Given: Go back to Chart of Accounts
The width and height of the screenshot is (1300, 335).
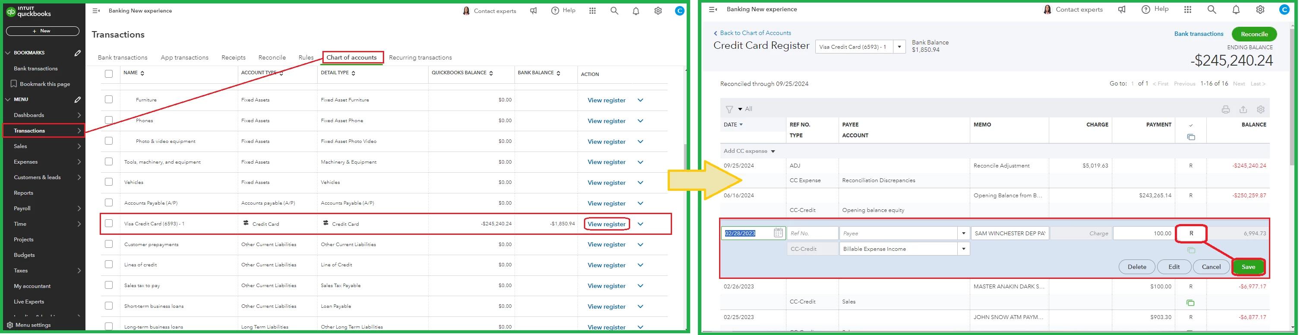Looking at the screenshot, I should coord(752,33).
